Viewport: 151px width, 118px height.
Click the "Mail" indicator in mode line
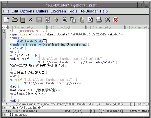tap(145, 111)
